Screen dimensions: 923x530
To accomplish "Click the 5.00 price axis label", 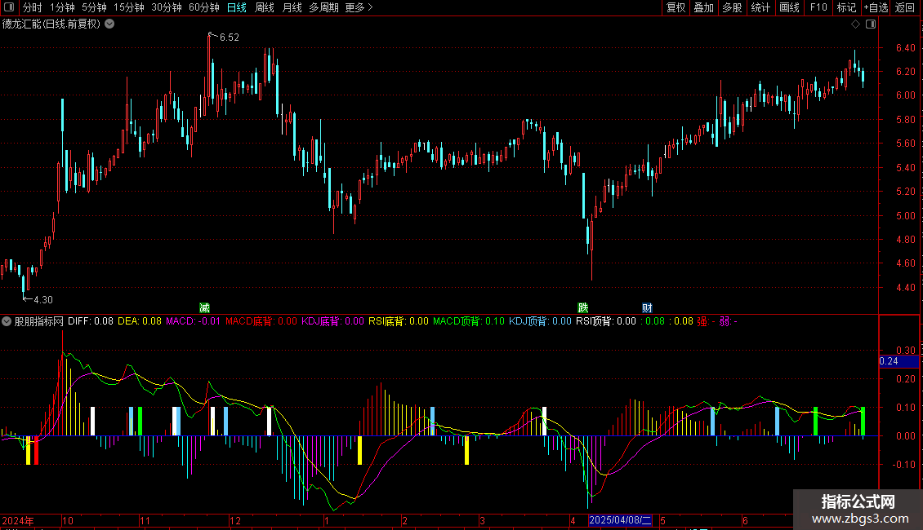I will point(905,215).
